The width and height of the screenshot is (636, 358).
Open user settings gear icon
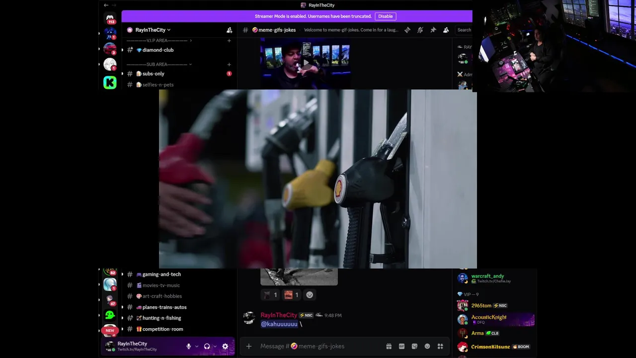coord(225,346)
